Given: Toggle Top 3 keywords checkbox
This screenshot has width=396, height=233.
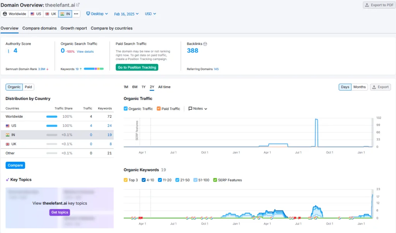Looking at the screenshot, I should [126, 180].
